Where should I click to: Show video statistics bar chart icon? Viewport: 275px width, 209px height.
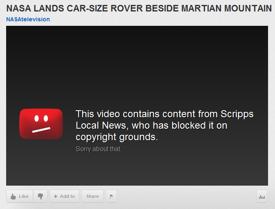[x=262, y=196]
